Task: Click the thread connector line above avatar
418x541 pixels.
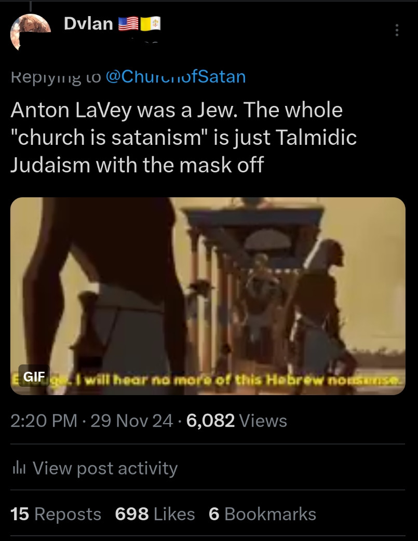Action: [31, 6]
